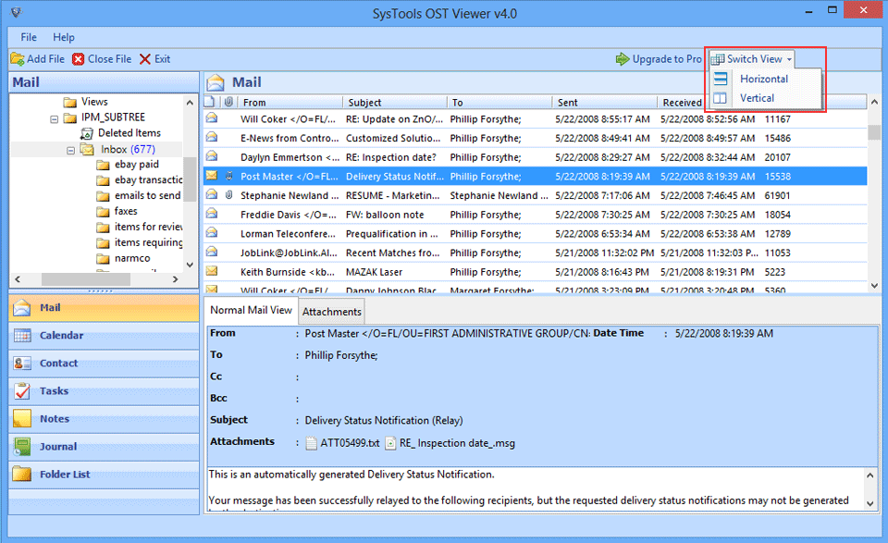
Task: Click the Tasks checkmark icon
Action: pos(22,390)
